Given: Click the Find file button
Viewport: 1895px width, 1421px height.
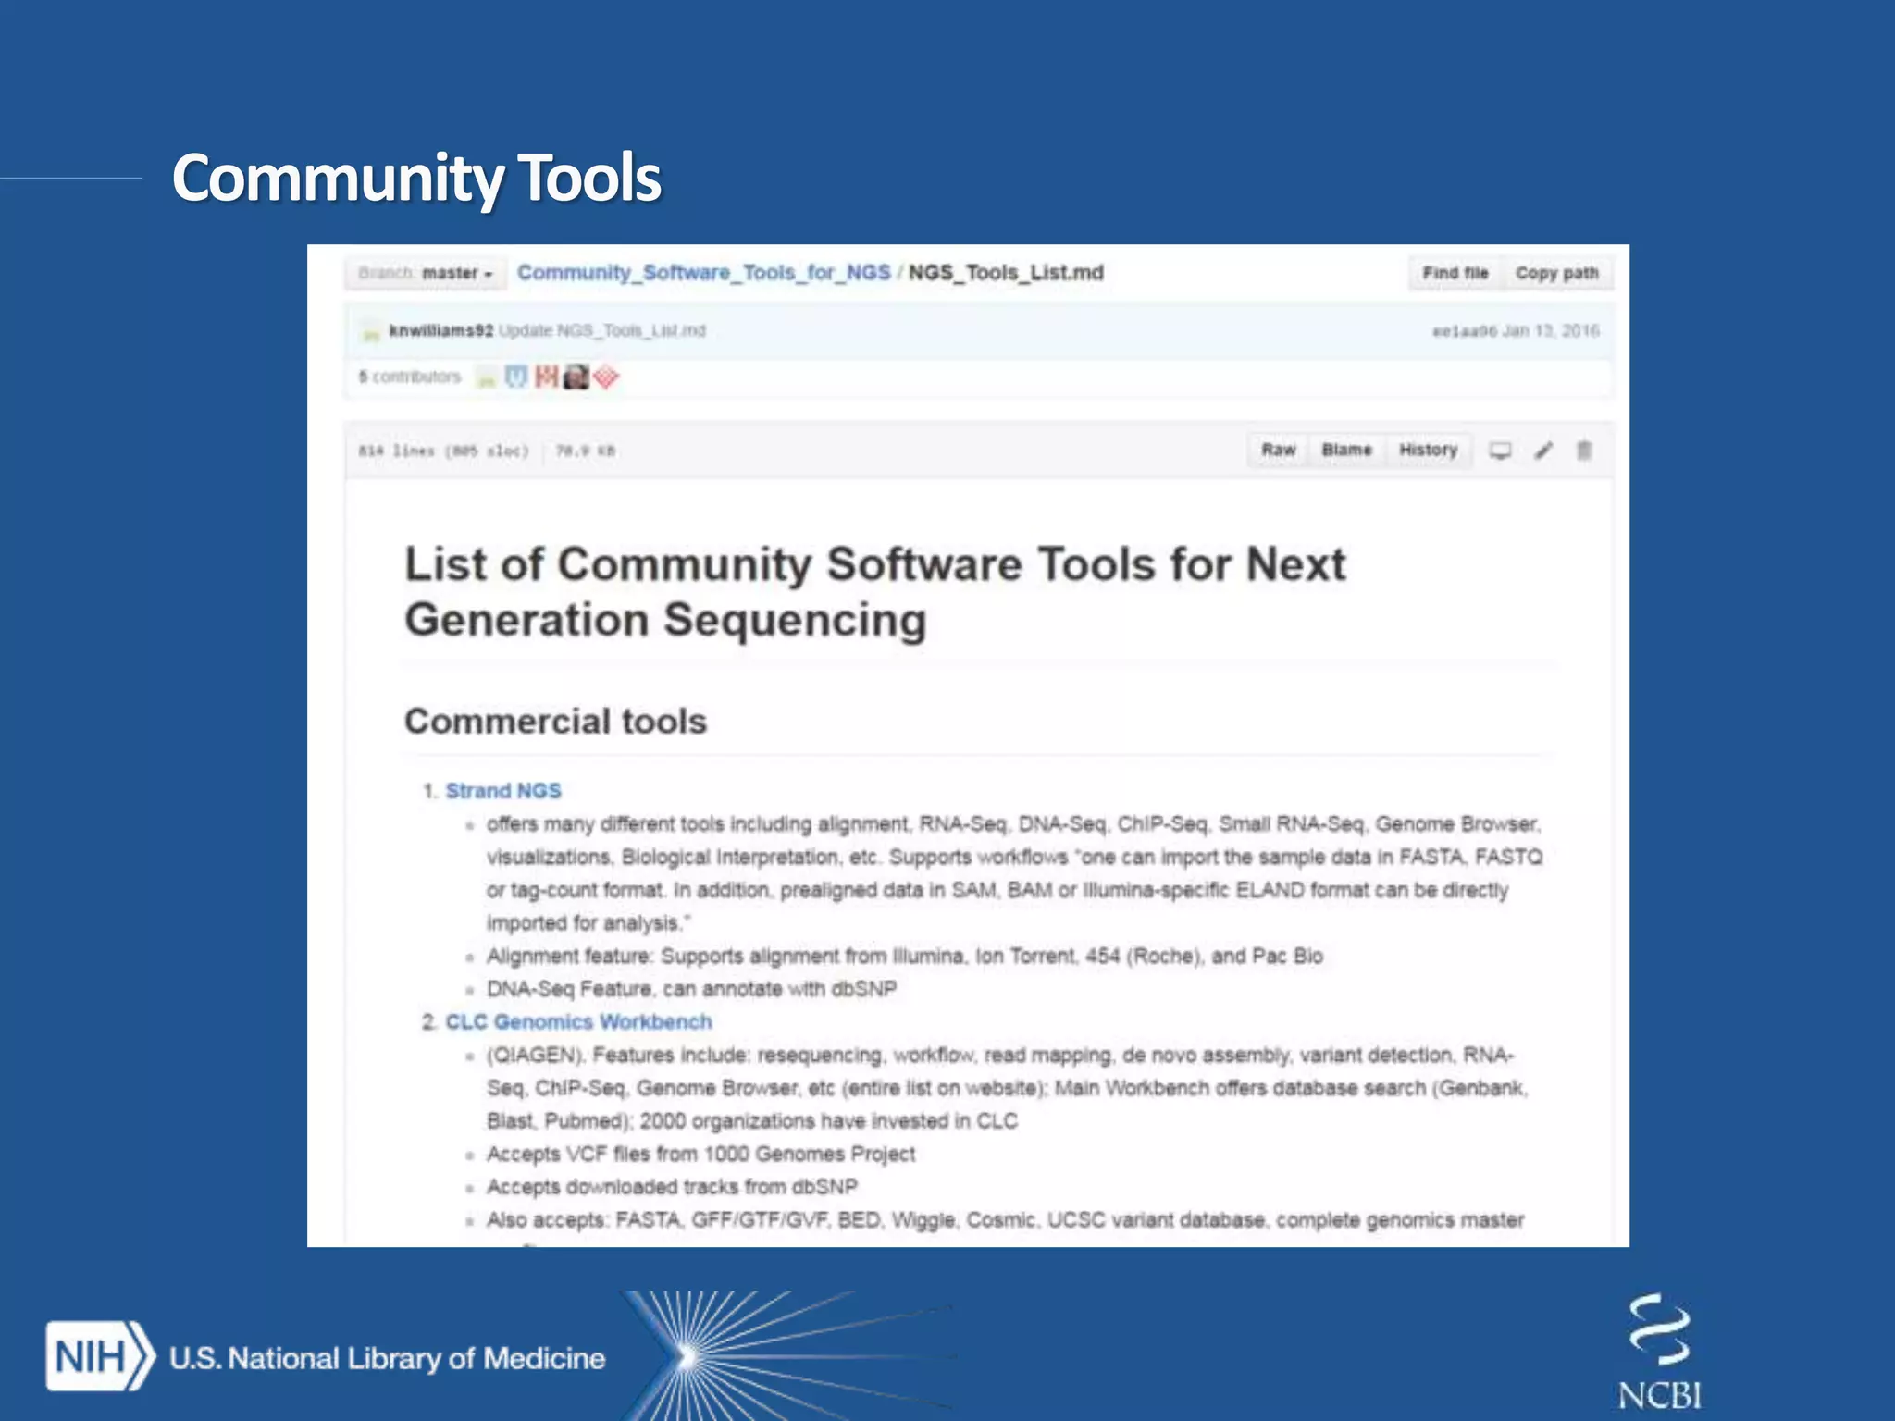Looking at the screenshot, I should 1455,273.
